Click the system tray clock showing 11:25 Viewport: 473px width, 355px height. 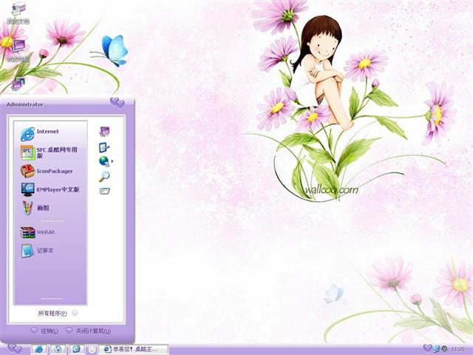point(457,348)
